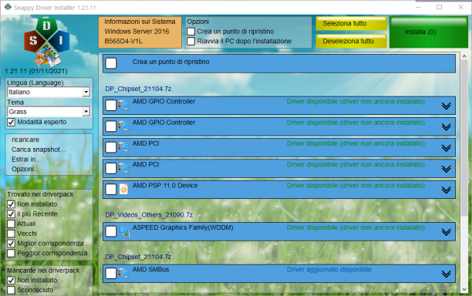Enable Riavvia il PC dopo l'installazione
472x296 pixels.
(x=190, y=41)
